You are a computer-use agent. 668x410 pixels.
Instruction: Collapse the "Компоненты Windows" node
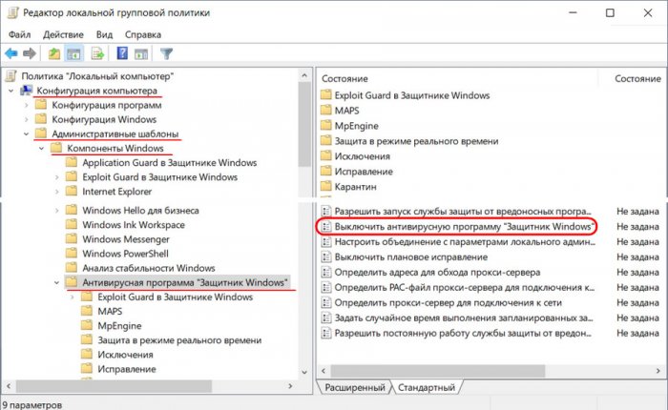[x=42, y=149]
